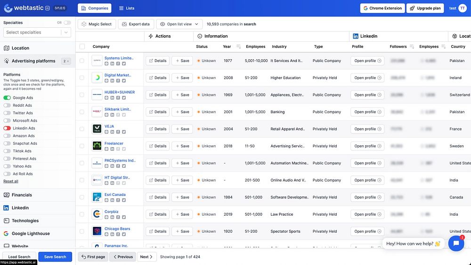Image resolution: width=471 pixels, height=265 pixels.
Task: Open the Chicago Bears company link
Action: click(x=117, y=229)
